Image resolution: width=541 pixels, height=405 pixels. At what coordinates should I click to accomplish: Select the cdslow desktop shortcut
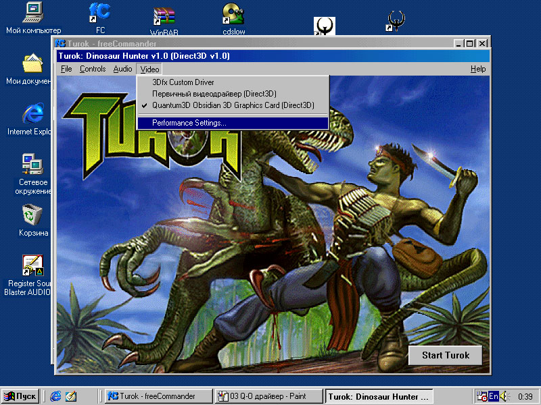234,20
